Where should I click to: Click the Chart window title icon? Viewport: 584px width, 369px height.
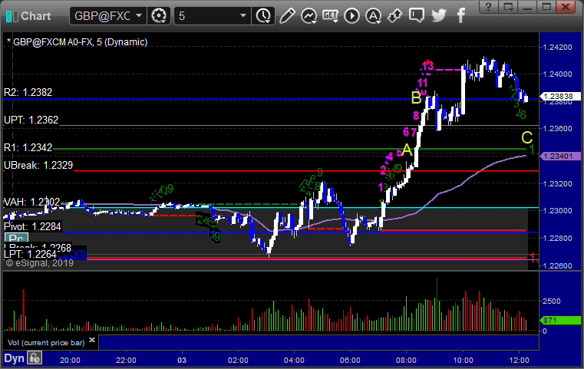click(12, 16)
